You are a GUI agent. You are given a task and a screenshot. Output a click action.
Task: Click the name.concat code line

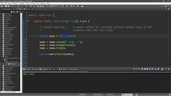61,42
